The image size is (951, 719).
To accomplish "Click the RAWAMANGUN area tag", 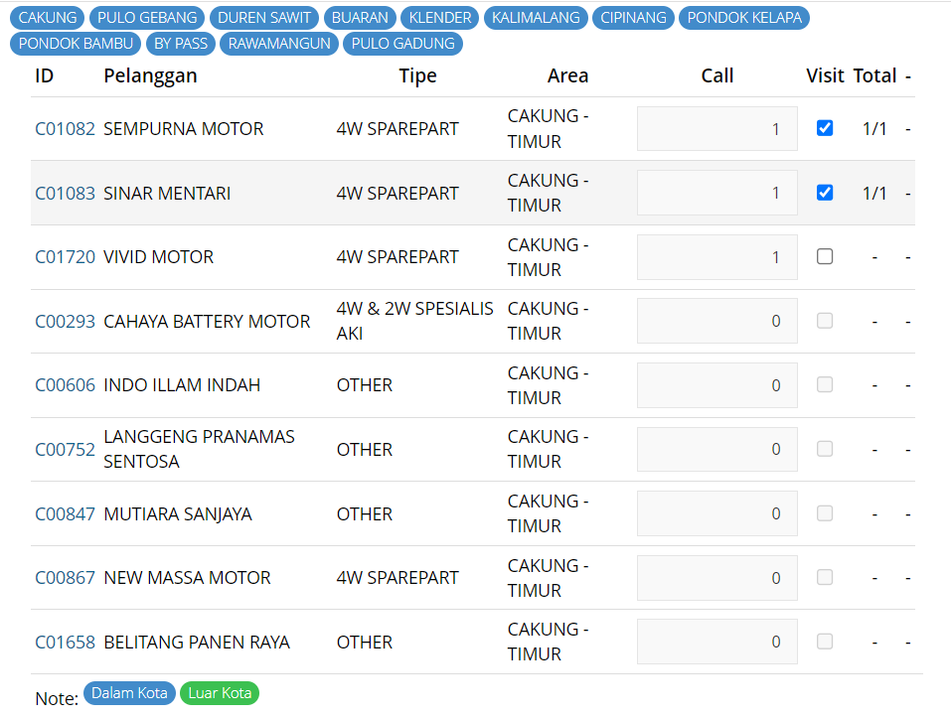I will click(x=279, y=44).
